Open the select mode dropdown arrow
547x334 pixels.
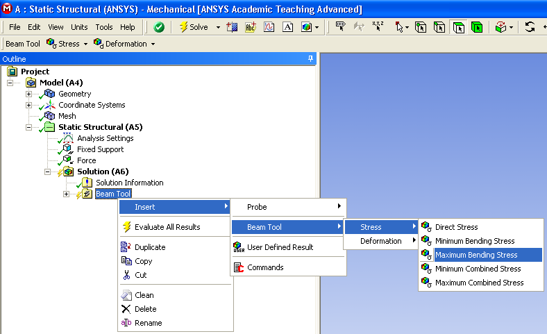(x=407, y=27)
